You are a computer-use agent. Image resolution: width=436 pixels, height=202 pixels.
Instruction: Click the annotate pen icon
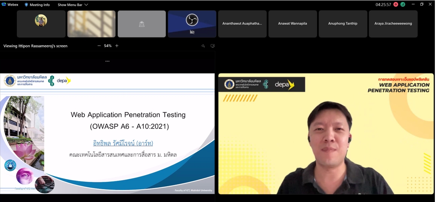pos(203,46)
